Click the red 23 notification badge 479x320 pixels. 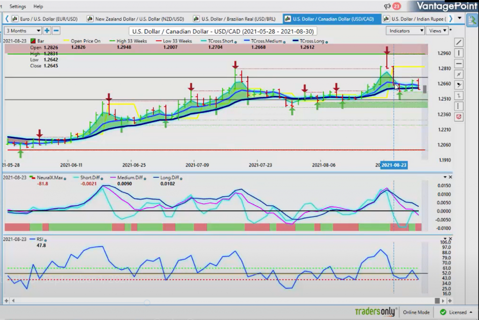[x=396, y=6]
